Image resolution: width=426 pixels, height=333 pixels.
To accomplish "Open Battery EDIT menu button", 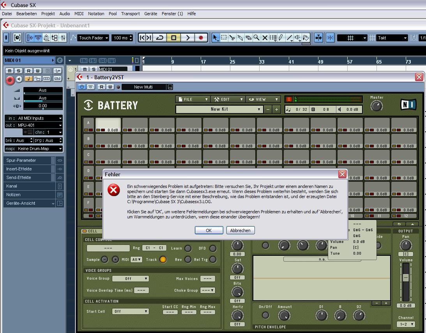I will 228,99.
